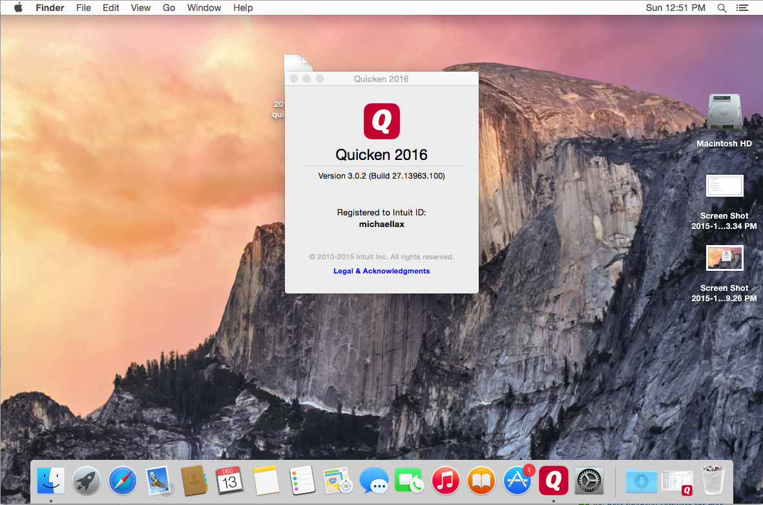The image size is (763, 505).
Task: Open Legal & Acknowledgments link
Action: click(x=381, y=271)
